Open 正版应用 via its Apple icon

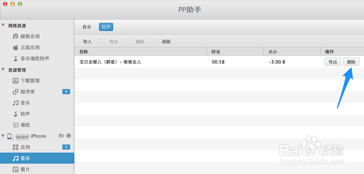pos(16,47)
